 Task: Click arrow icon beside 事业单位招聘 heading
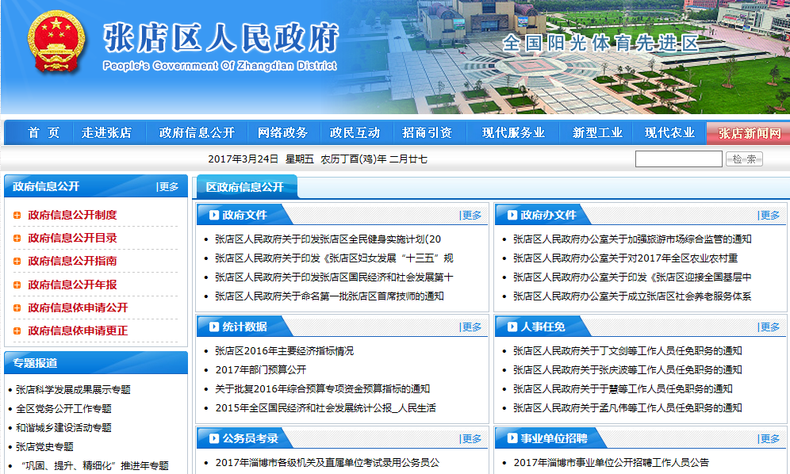[x=512, y=438]
